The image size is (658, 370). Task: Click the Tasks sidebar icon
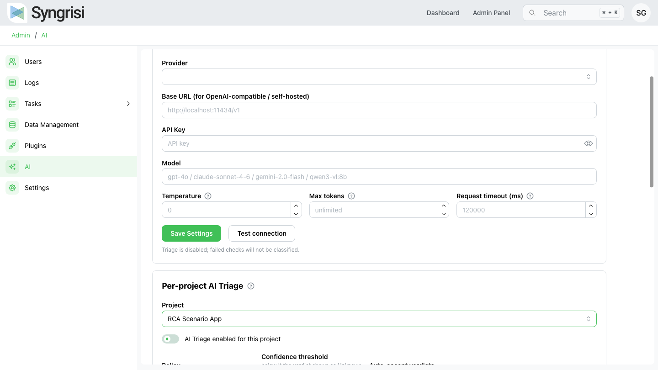point(12,104)
